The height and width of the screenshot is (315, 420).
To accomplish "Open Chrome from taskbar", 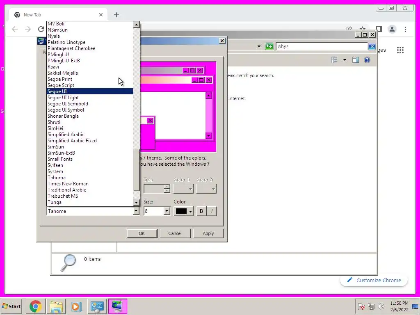I will click(x=35, y=306).
